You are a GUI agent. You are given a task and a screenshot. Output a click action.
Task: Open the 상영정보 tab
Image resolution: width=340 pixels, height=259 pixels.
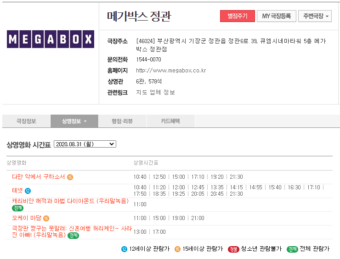pyautogui.click(x=74, y=121)
